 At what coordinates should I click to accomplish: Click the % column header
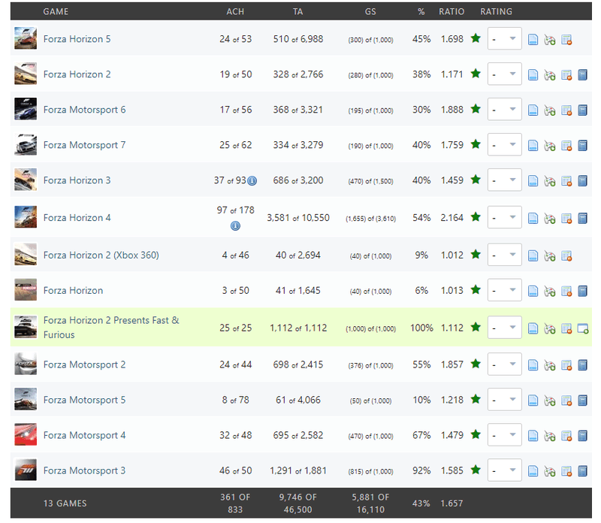(421, 11)
